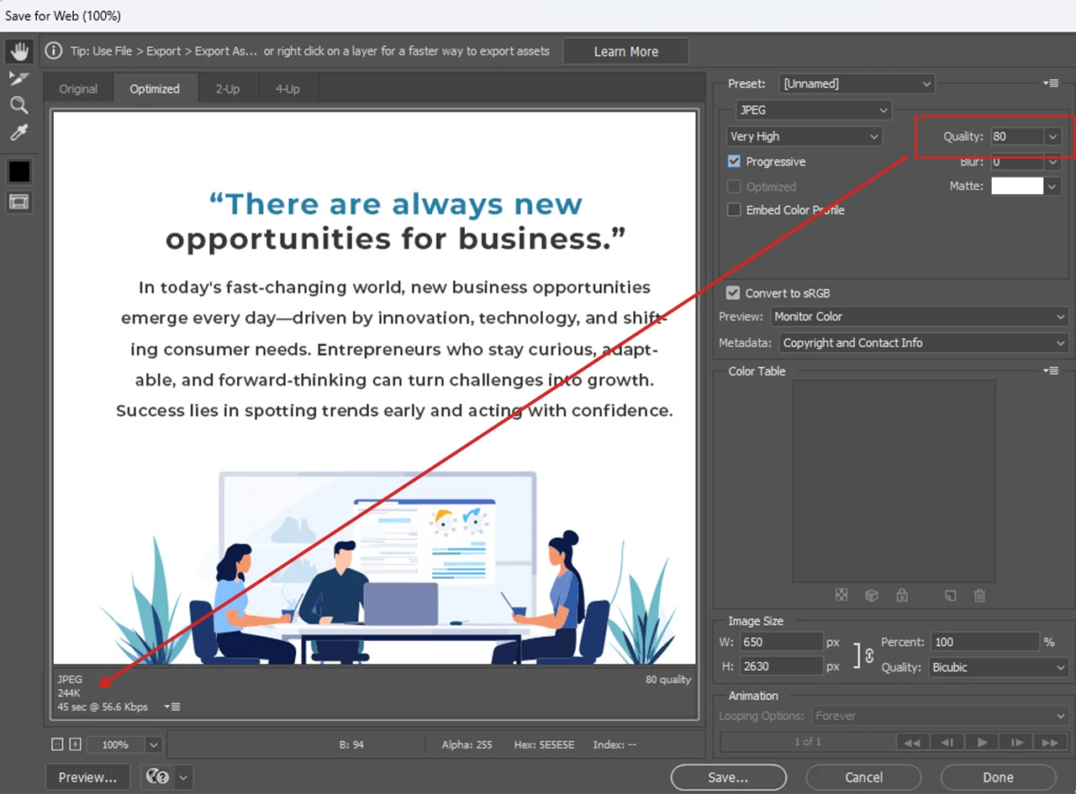The height and width of the screenshot is (794, 1076).
Task: Click the eyedropper color swatch
Action: [18, 171]
